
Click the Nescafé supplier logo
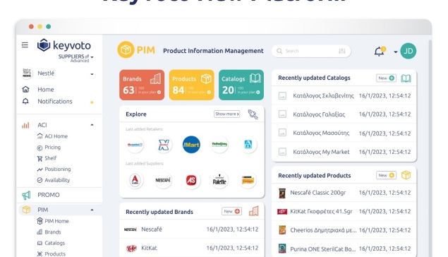[x=163, y=180]
